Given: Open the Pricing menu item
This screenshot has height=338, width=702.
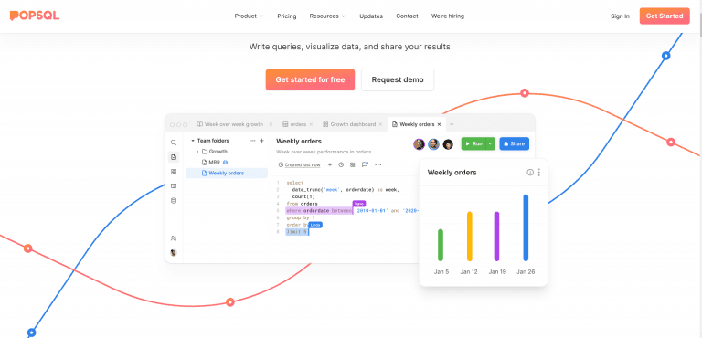Looking at the screenshot, I should (x=286, y=16).
